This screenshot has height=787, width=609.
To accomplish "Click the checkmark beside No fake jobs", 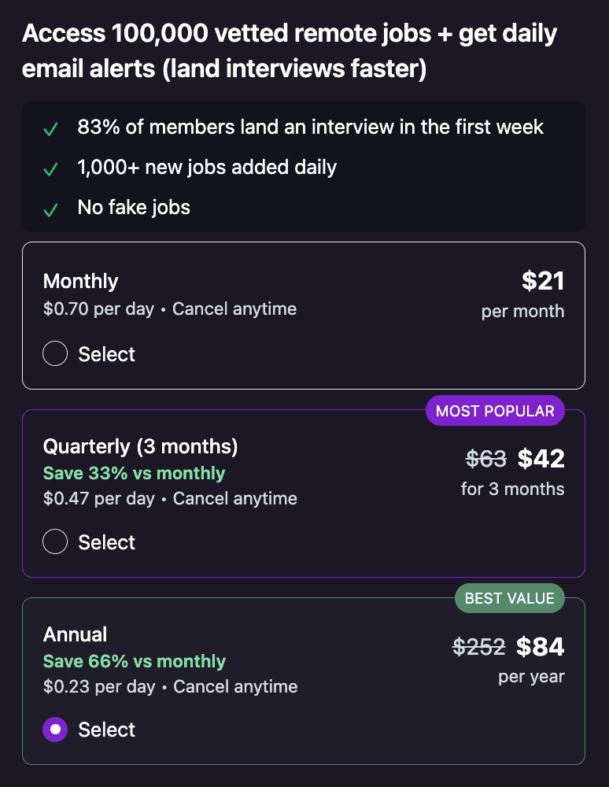I will point(50,210).
